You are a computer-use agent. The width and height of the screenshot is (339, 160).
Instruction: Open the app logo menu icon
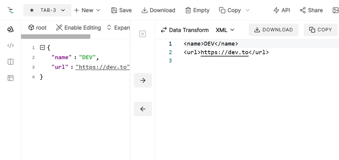tap(10, 10)
